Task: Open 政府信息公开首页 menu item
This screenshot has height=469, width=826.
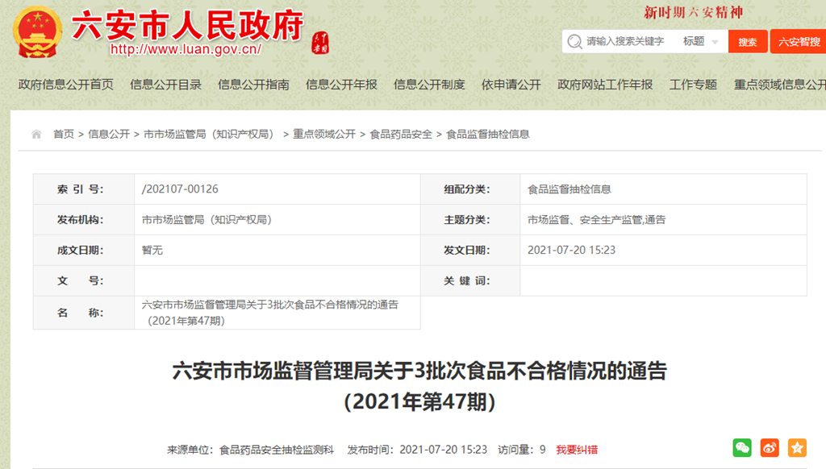Action: pos(66,85)
